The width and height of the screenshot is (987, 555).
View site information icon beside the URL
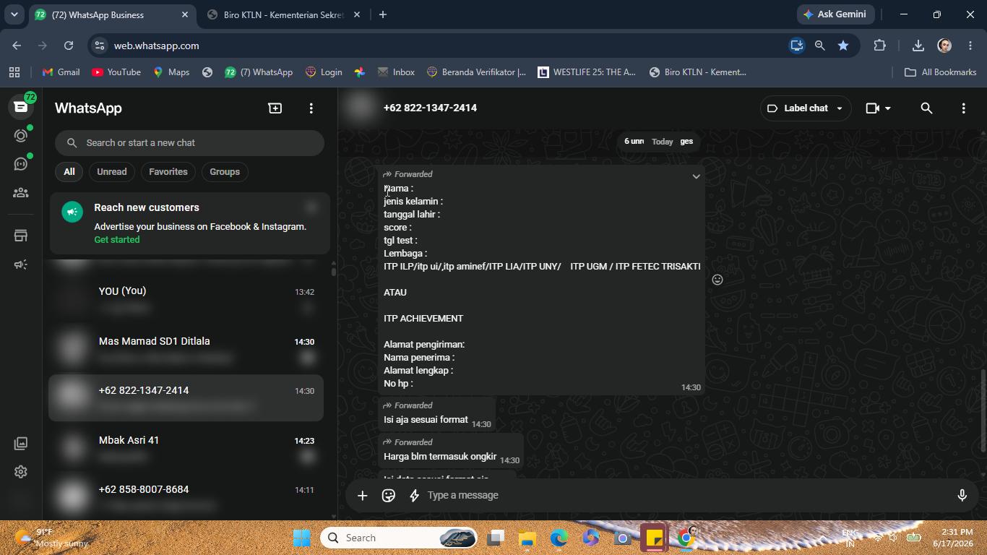click(100, 46)
